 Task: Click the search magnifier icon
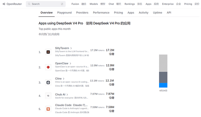29,4
